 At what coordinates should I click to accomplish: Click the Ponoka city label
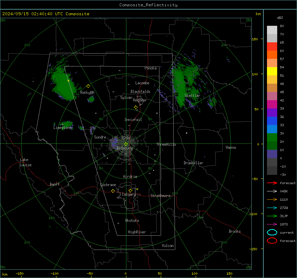(x=150, y=68)
